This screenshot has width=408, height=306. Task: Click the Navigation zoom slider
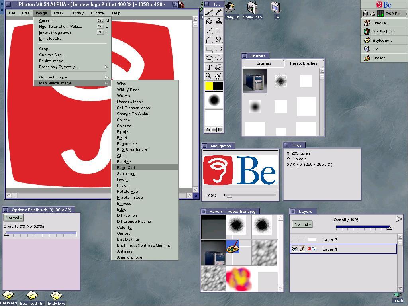click(x=250, y=196)
